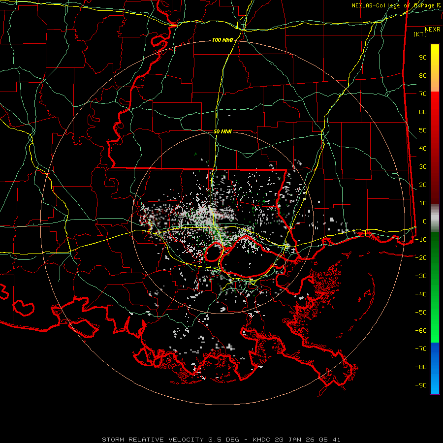Click the -90 value on the velocity scale
443x443 pixels.
click(421, 385)
